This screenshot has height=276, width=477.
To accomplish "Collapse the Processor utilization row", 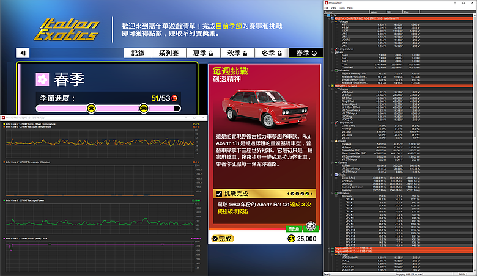I will tap(336, 196).
